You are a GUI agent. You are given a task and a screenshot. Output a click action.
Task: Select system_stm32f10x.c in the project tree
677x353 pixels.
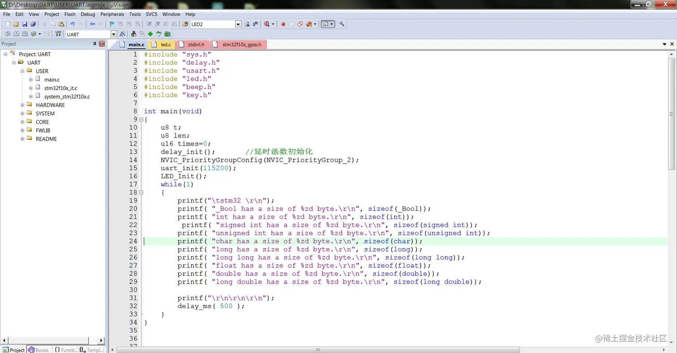pos(67,96)
